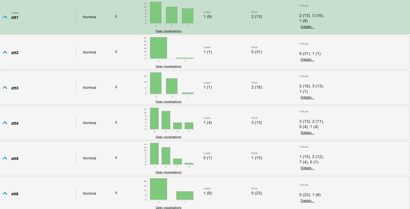Image resolution: width=410 pixels, height=209 pixels.
Task: Show Details for att3 values
Action: coord(307,97)
